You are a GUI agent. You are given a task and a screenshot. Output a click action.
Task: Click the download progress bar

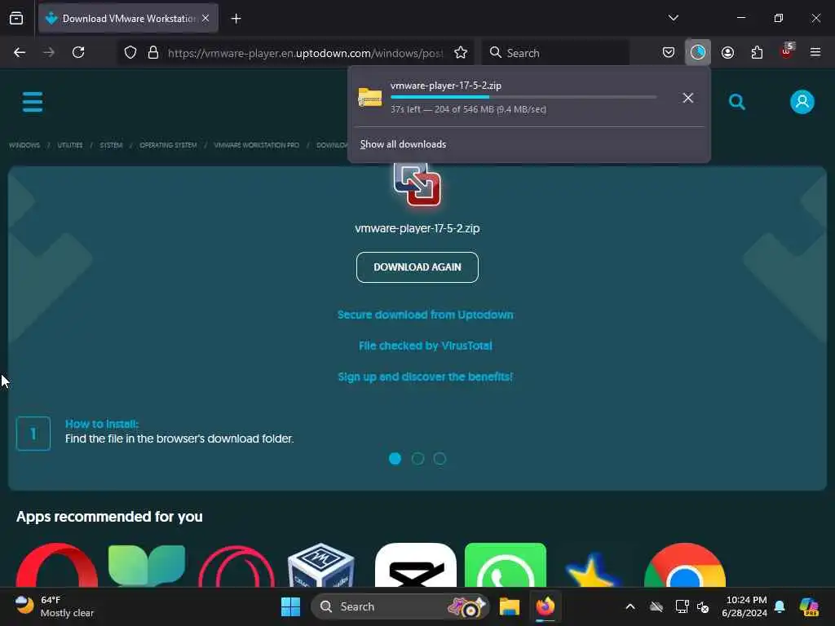point(524,97)
